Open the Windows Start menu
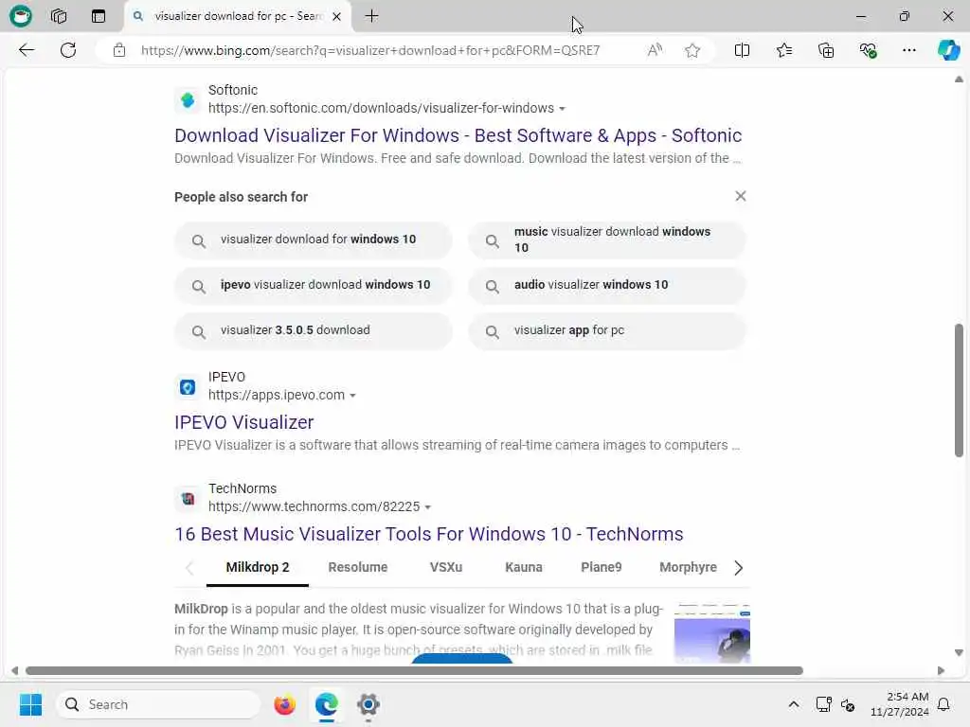The width and height of the screenshot is (970, 727). [30, 704]
